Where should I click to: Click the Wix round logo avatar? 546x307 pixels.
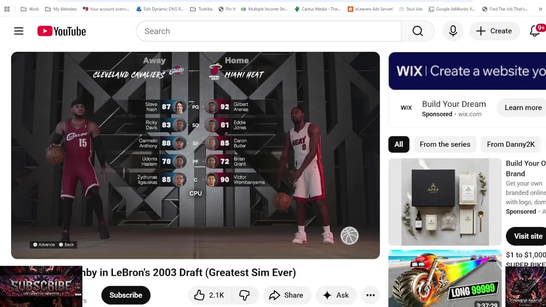(x=406, y=107)
